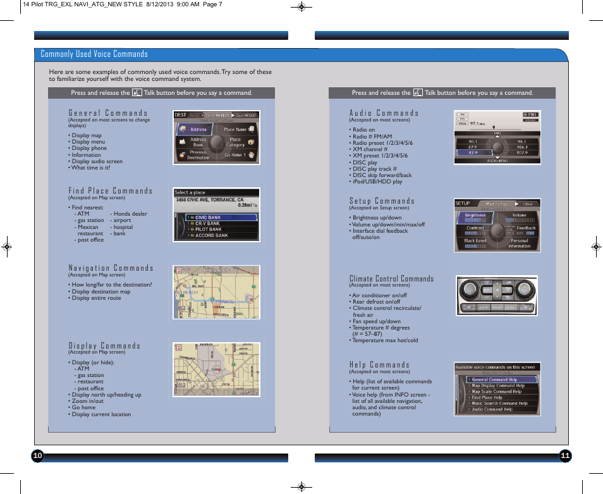Select CIVIC BANK in the place list
Viewport: 603px width, 494px height.
point(221,218)
